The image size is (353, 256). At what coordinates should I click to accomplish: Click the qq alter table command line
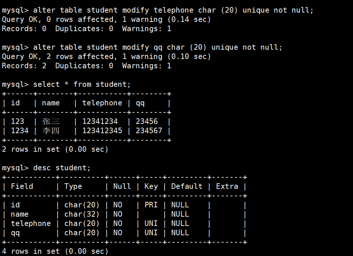point(142,47)
